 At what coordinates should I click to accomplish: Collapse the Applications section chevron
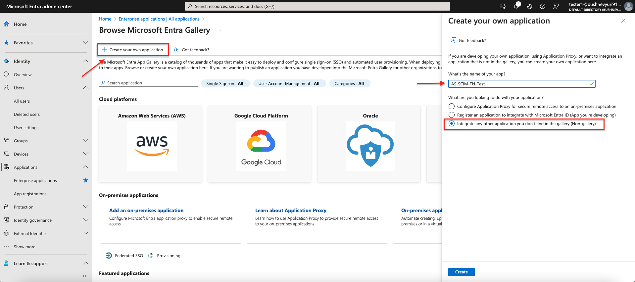[86, 167]
